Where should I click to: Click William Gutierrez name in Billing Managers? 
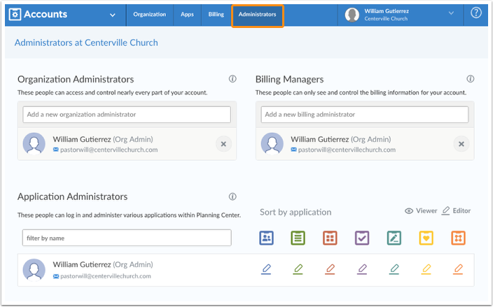(320, 139)
